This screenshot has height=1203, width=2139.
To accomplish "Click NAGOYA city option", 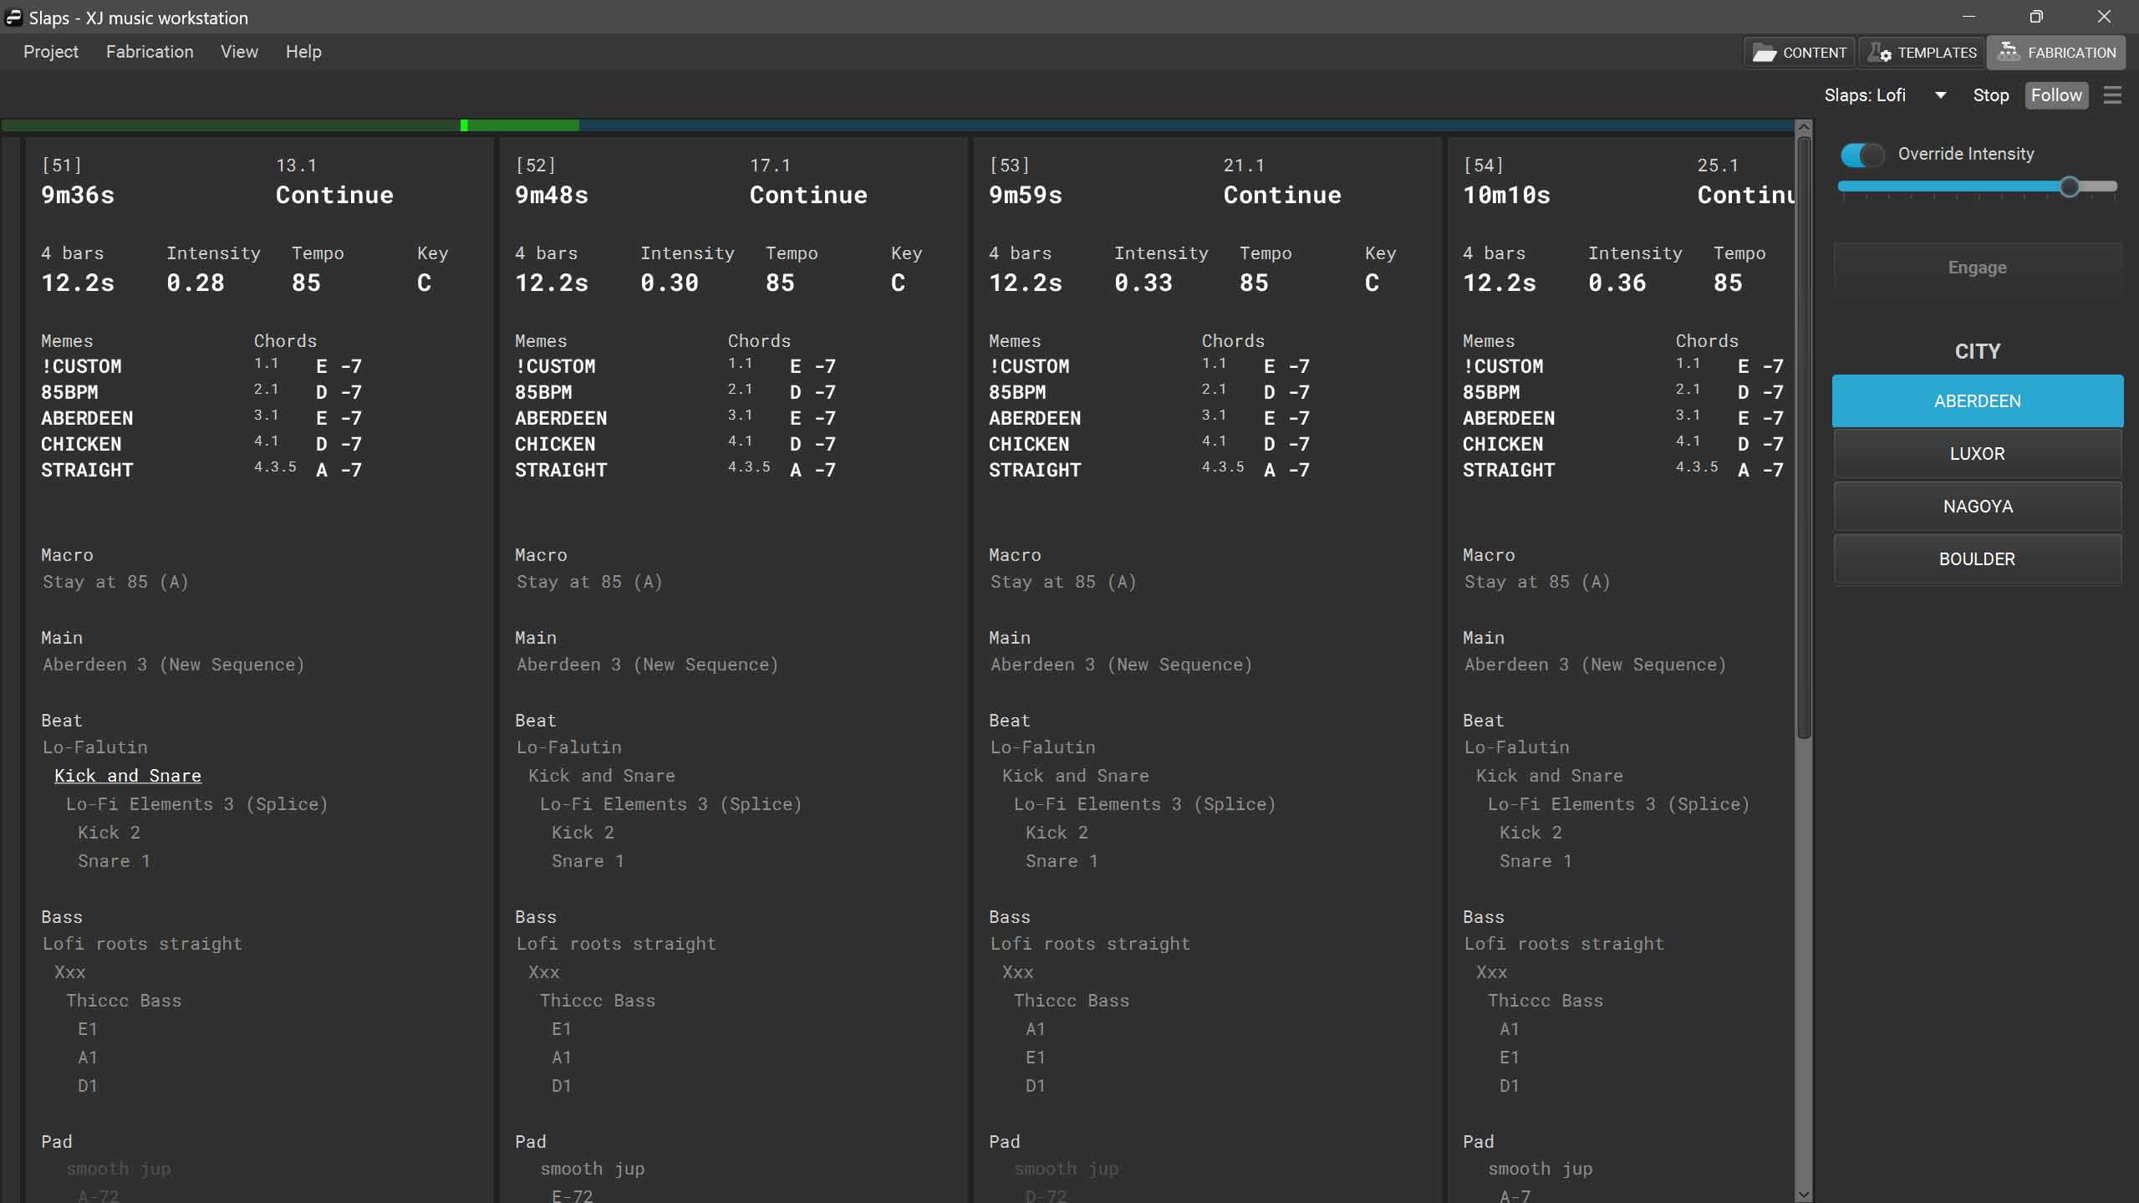I will [x=1978, y=505].
